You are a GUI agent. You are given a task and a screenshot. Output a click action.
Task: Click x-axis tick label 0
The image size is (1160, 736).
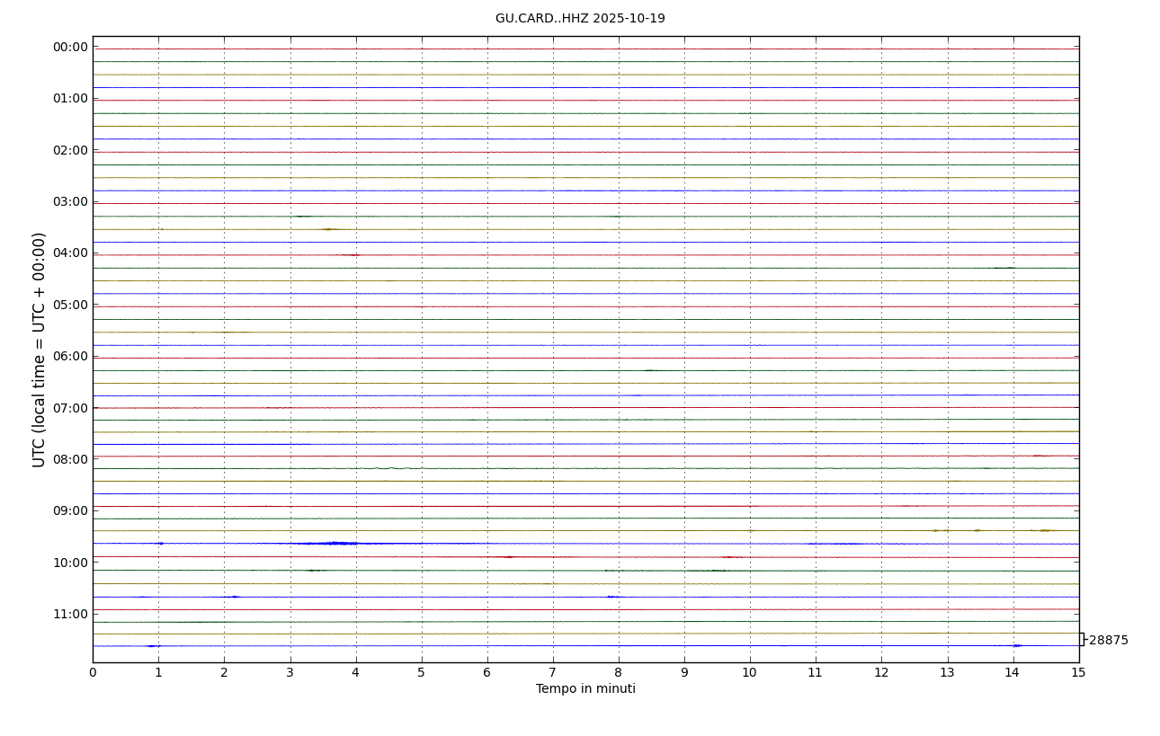coord(93,673)
